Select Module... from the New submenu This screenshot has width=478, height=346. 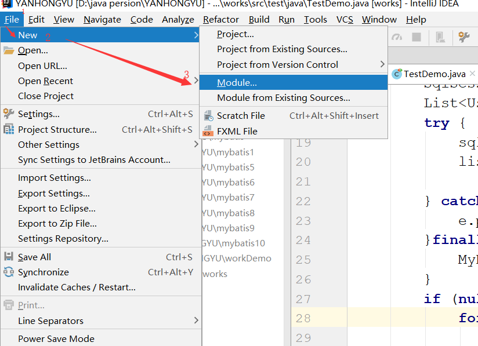[237, 82]
